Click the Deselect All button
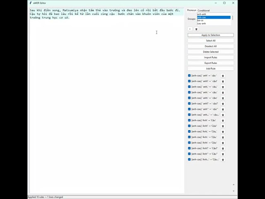The height and width of the screenshot is (199, 265). (x=211, y=46)
